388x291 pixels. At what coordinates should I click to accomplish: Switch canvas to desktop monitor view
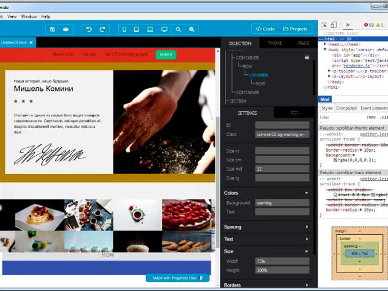coord(164,29)
